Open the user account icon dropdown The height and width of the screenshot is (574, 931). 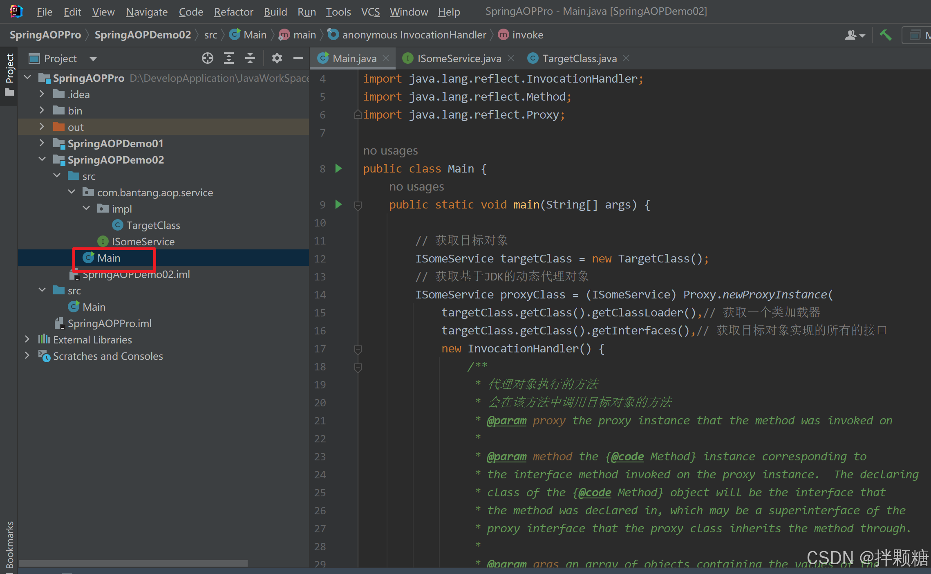855,35
